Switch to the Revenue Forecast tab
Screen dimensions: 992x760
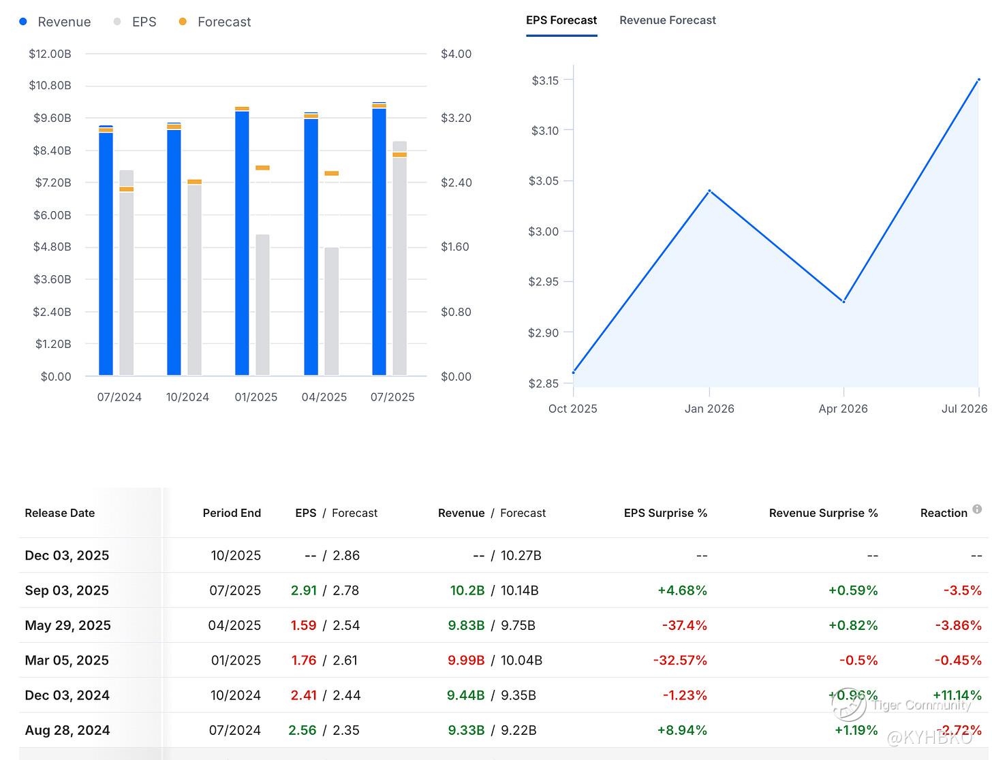pos(667,20)
